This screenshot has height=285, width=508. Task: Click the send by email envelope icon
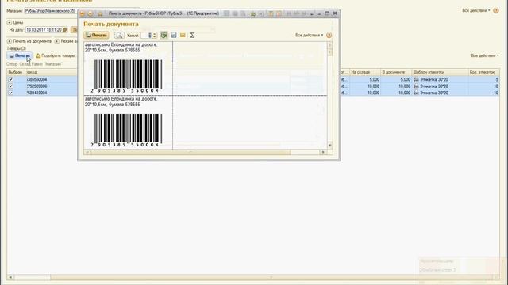[x=183, y=35]
